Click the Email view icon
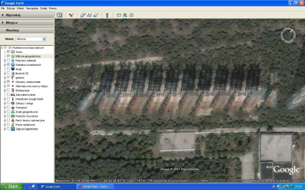The height and width of the screenshot is (190, 305). (x=119, y=15)
